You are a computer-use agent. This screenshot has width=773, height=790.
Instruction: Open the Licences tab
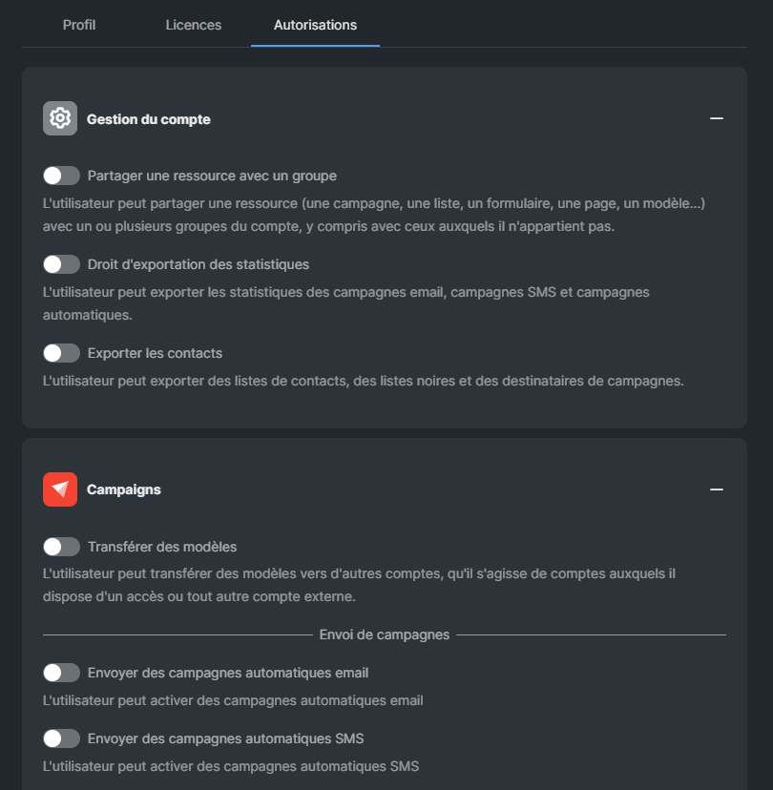point(194,25)
